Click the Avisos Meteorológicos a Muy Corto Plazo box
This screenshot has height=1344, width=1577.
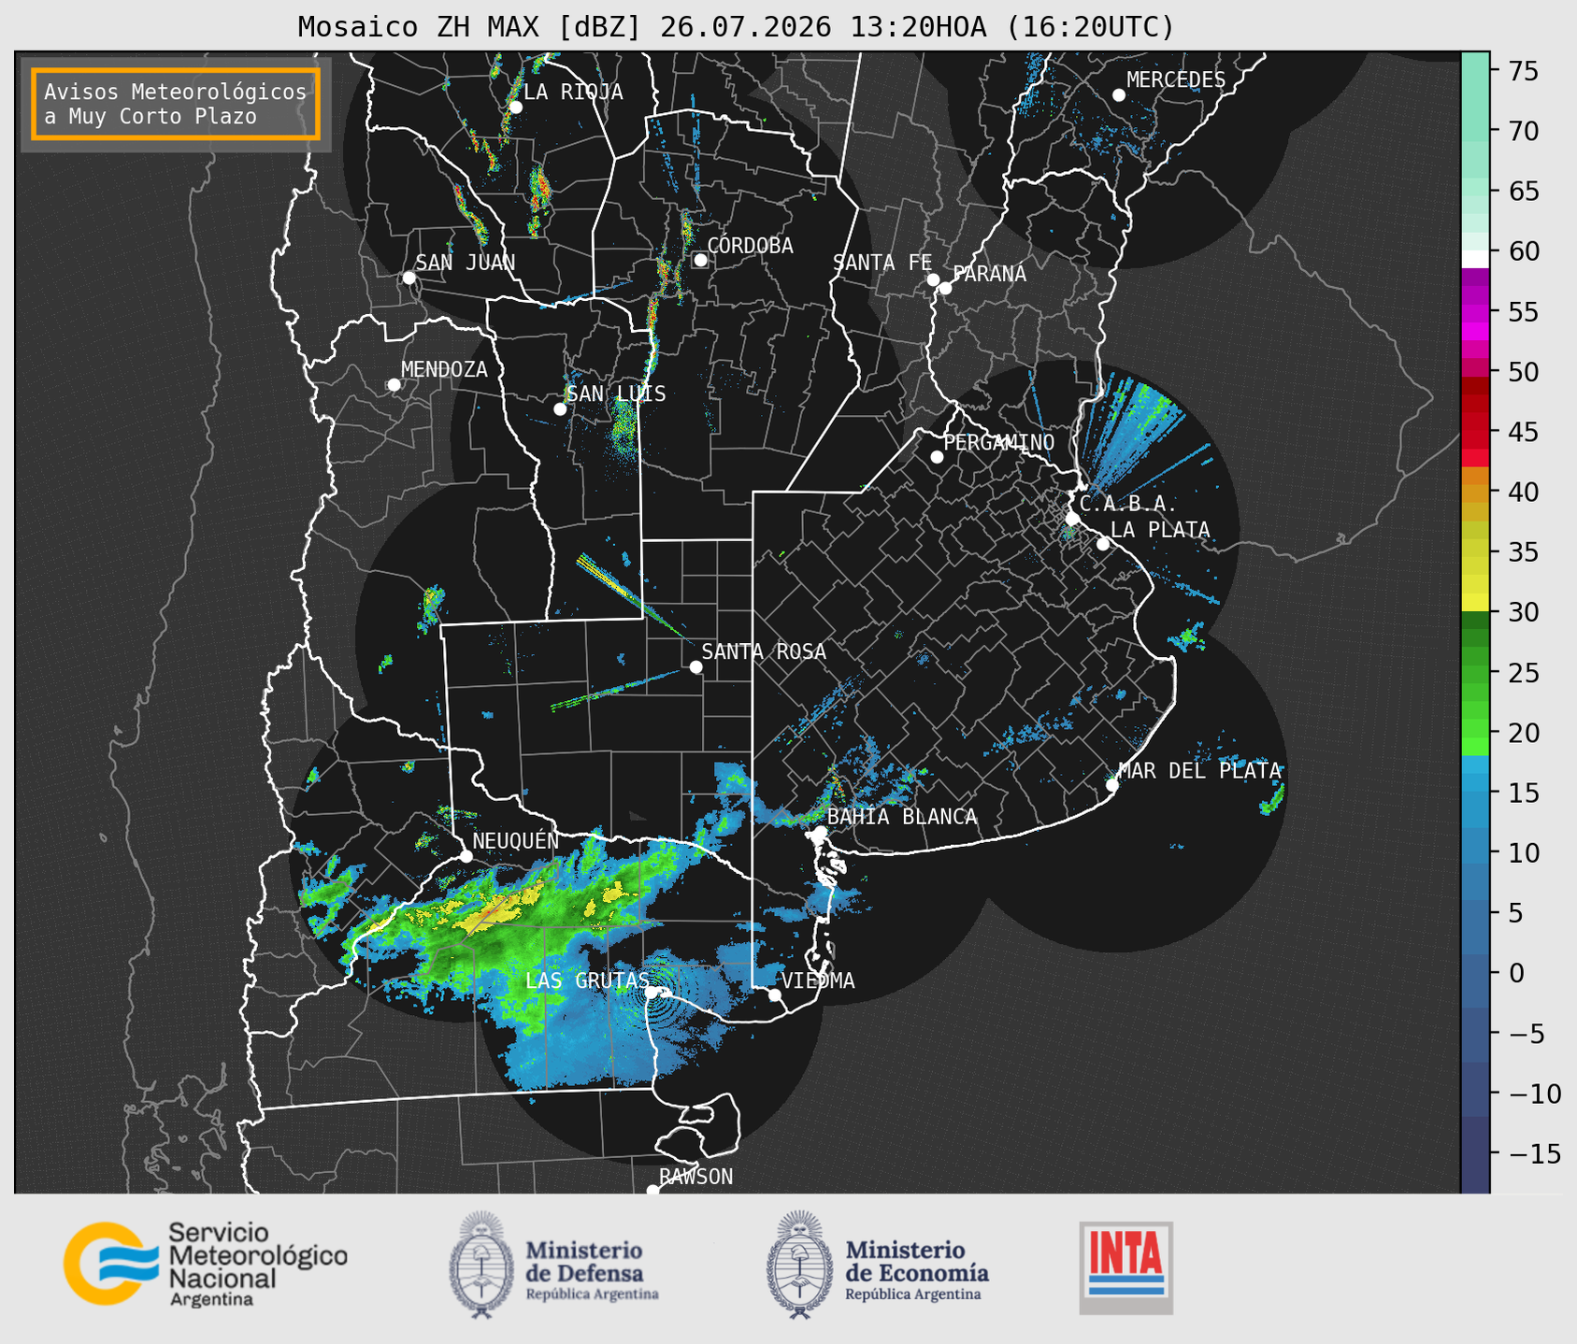click(176, 104)
